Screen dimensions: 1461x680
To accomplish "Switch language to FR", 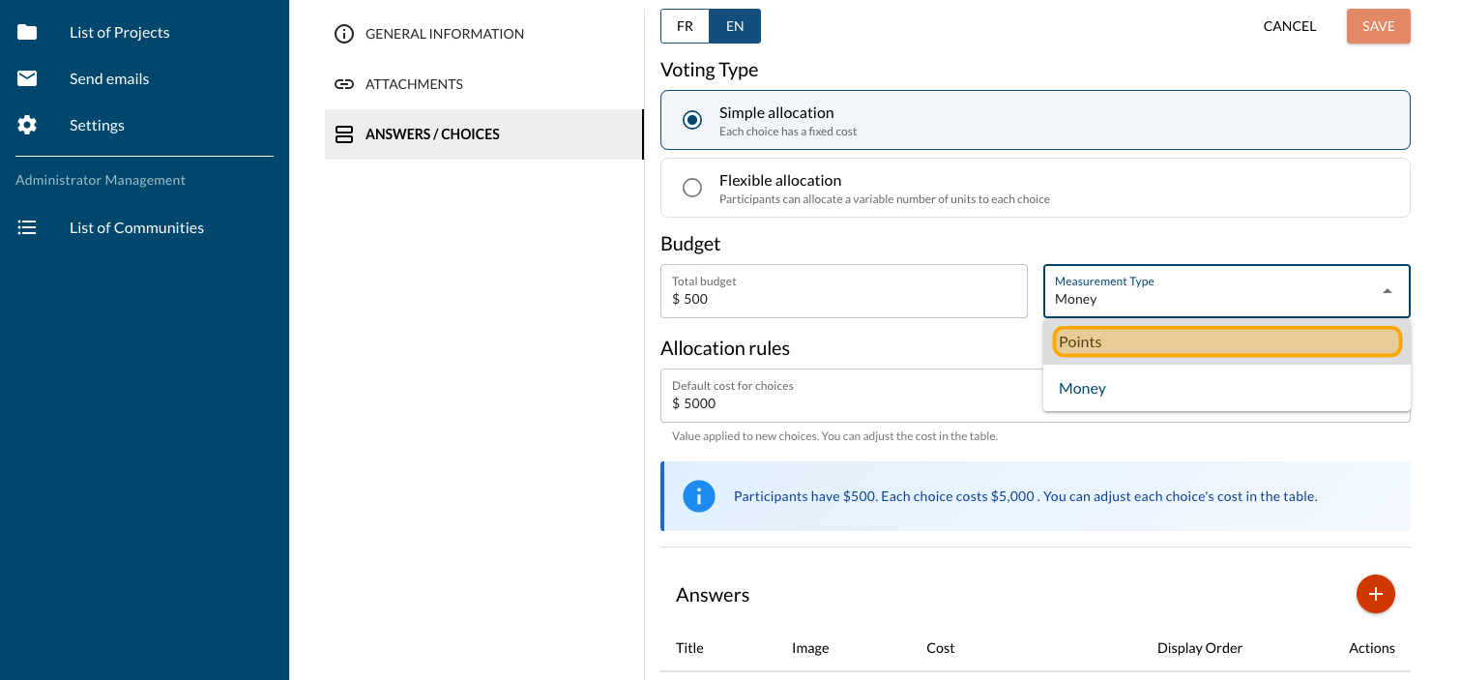I will pyautogui.click(x=685, y=26).
